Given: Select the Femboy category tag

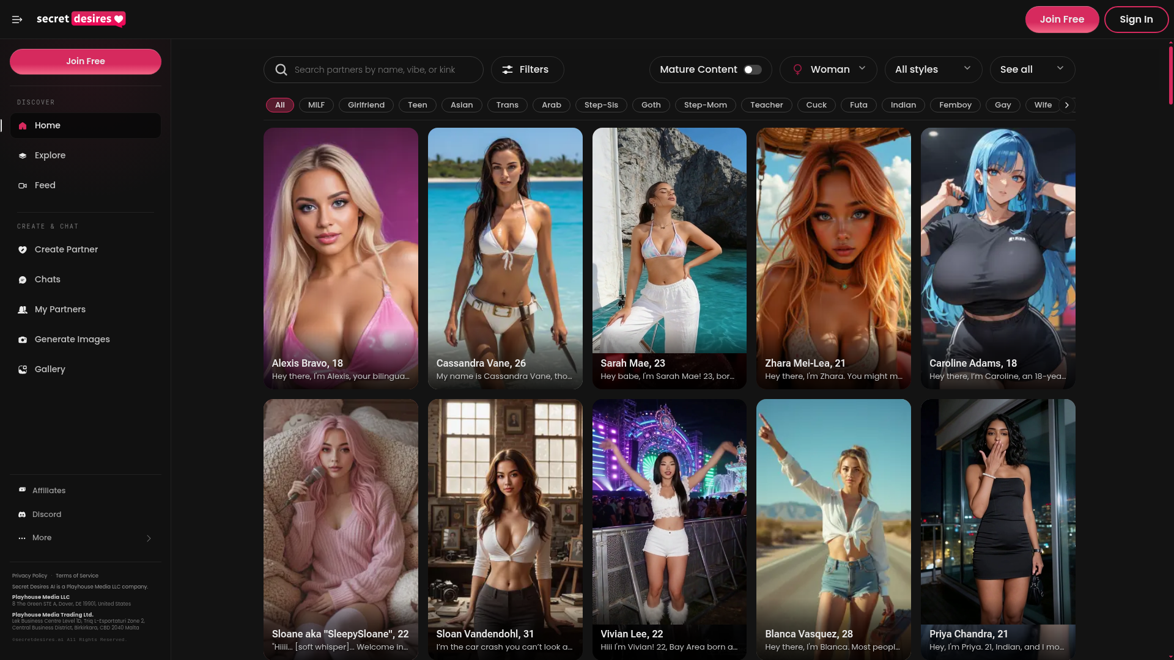Looking at the screenshot, I should tap(955, 105).
